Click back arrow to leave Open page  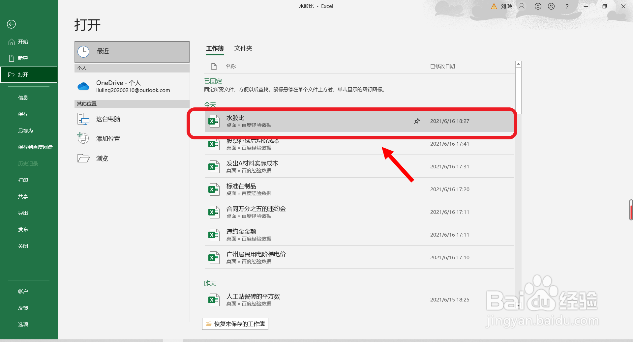[x=11, y=24]
